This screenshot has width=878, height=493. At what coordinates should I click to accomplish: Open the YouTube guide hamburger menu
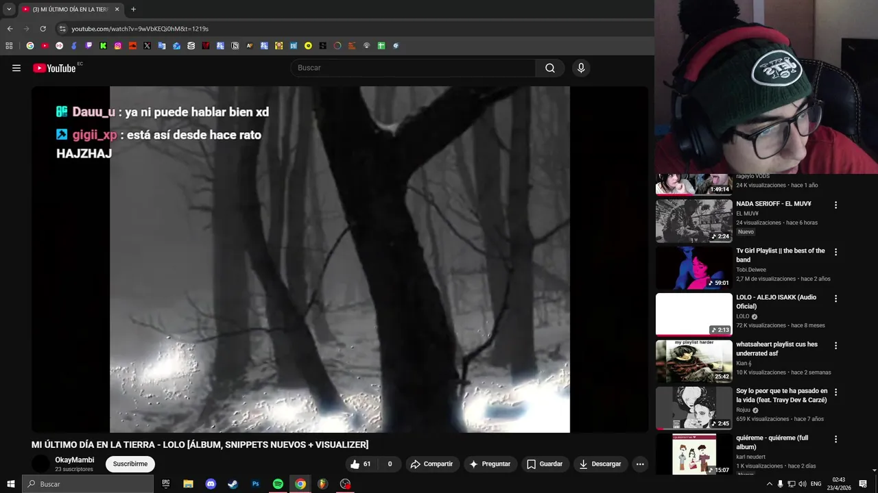click(x=16, y=68)
